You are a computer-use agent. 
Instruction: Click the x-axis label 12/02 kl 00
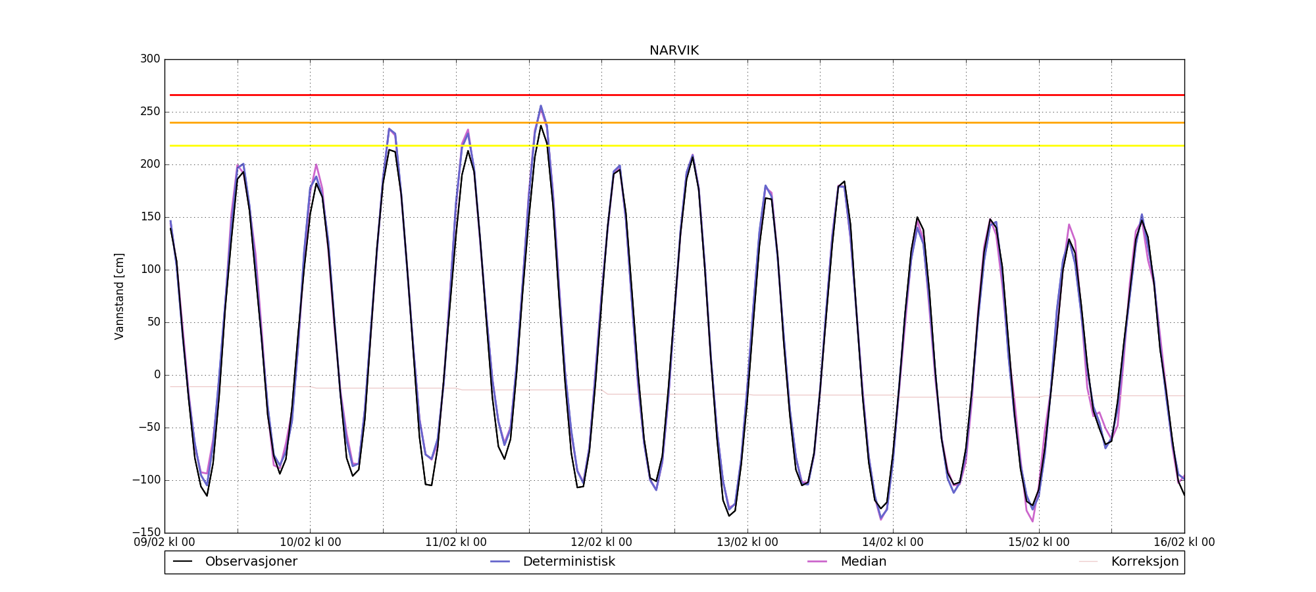[x=601, y=543]
